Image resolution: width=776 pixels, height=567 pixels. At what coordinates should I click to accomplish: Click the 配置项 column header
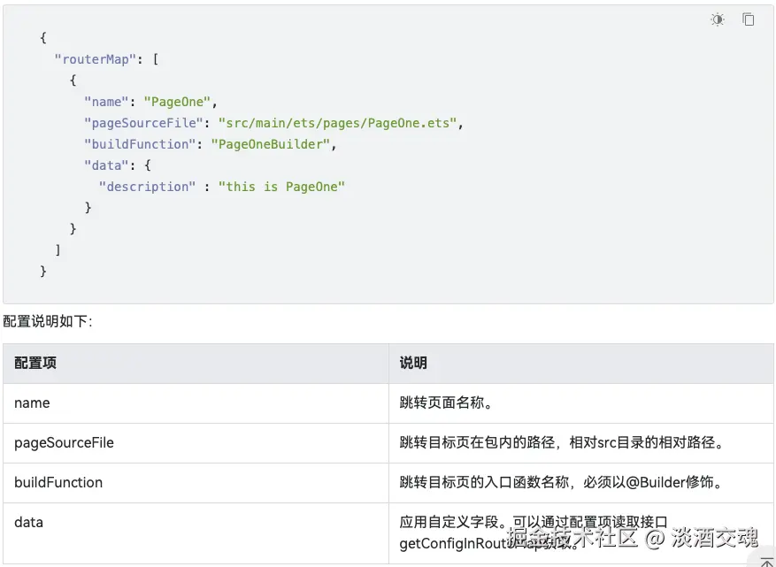(35, 363)
